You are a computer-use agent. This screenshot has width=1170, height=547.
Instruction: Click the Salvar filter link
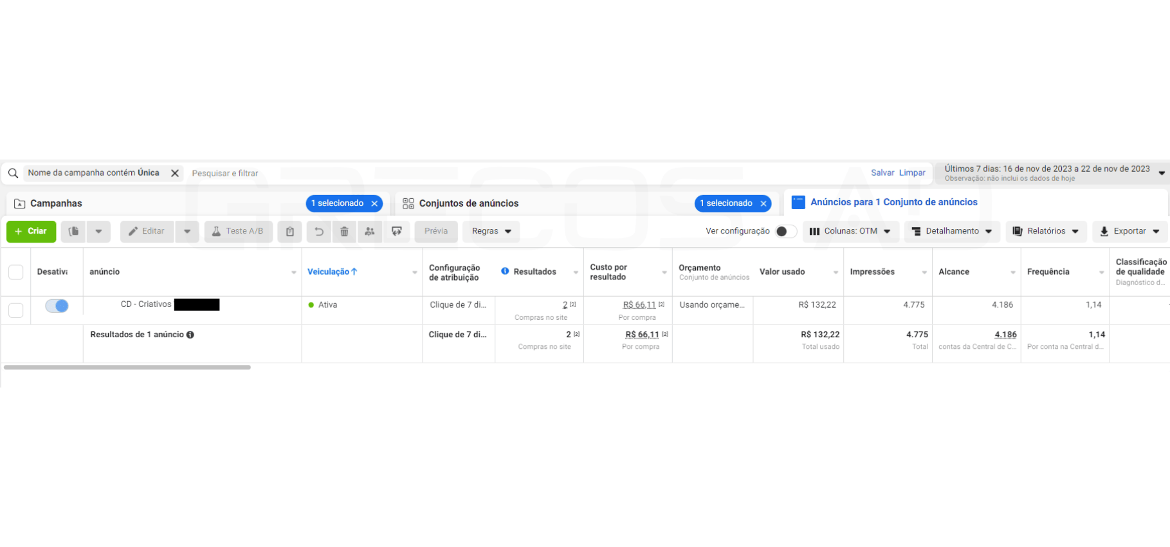[x=882, y=172]
